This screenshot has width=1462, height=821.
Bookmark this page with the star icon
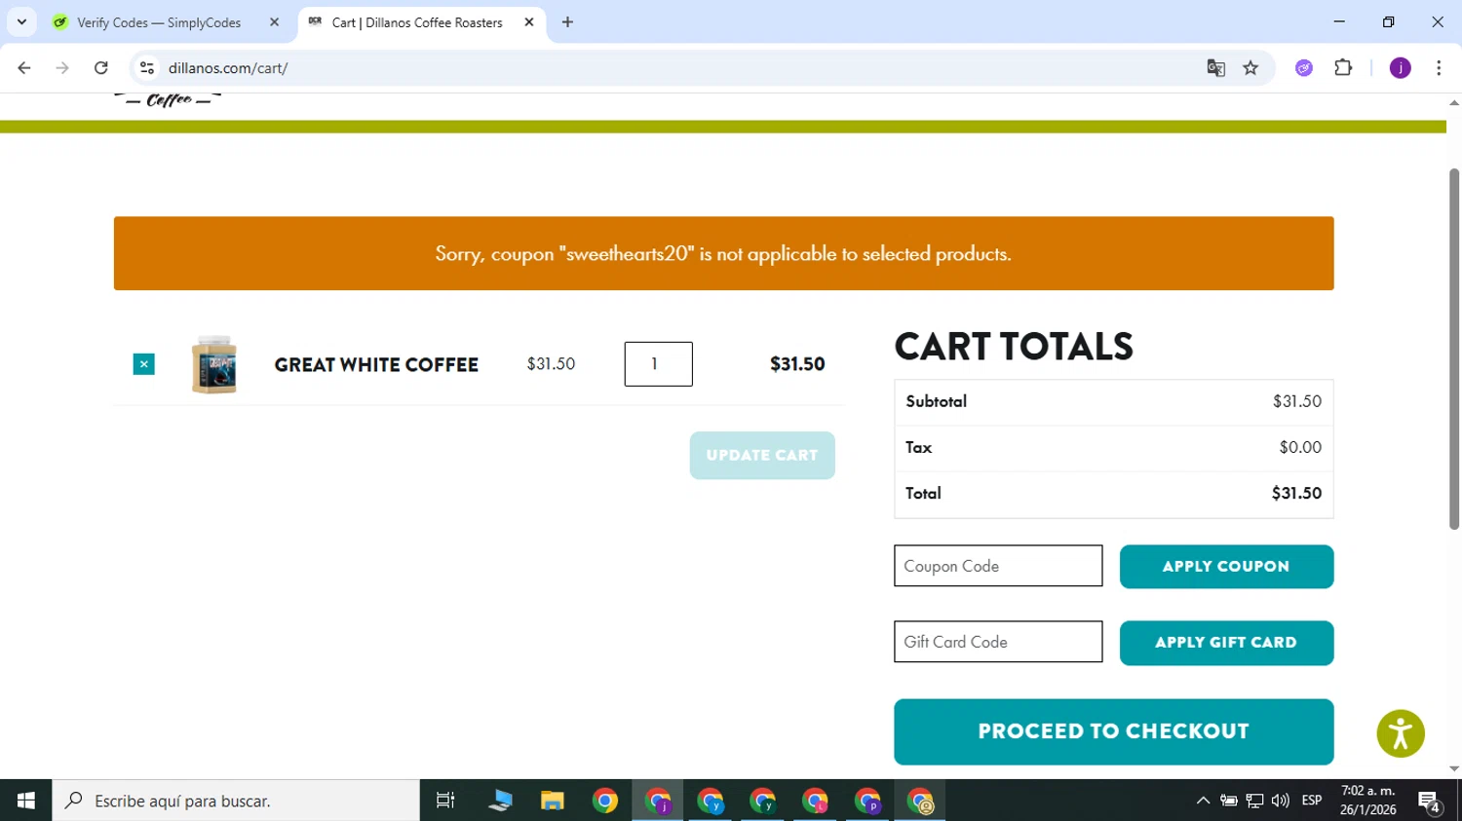pos(1250,68)
